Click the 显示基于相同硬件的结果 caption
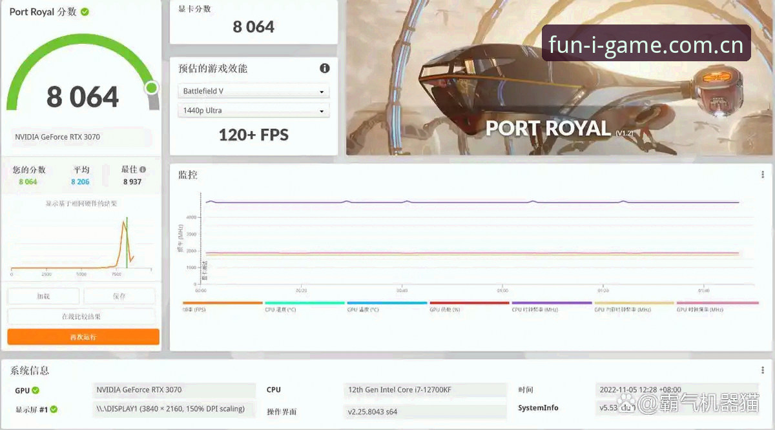Image resolution: width=775 pixels, height=430 pixels. point(81,204)
